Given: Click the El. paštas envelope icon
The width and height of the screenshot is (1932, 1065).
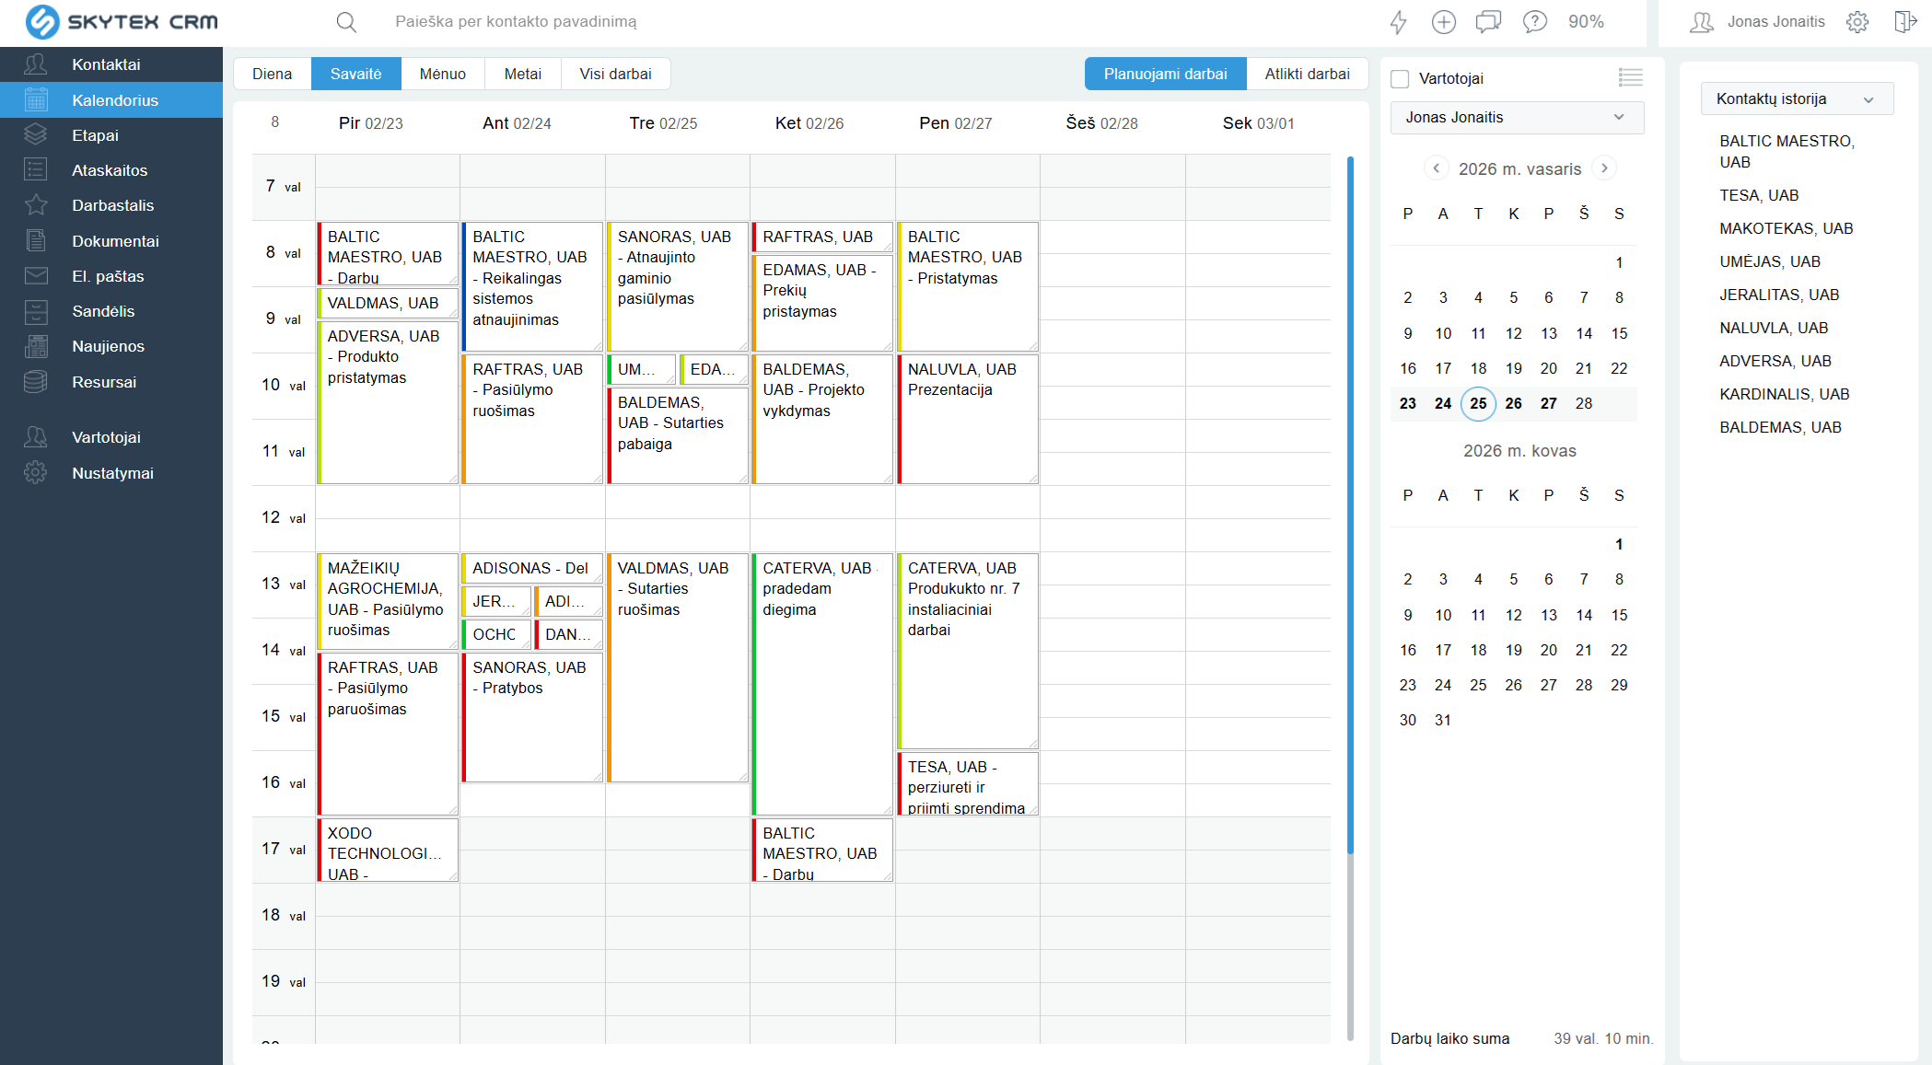Looking at the screenshot, I should tap(36, 276).
